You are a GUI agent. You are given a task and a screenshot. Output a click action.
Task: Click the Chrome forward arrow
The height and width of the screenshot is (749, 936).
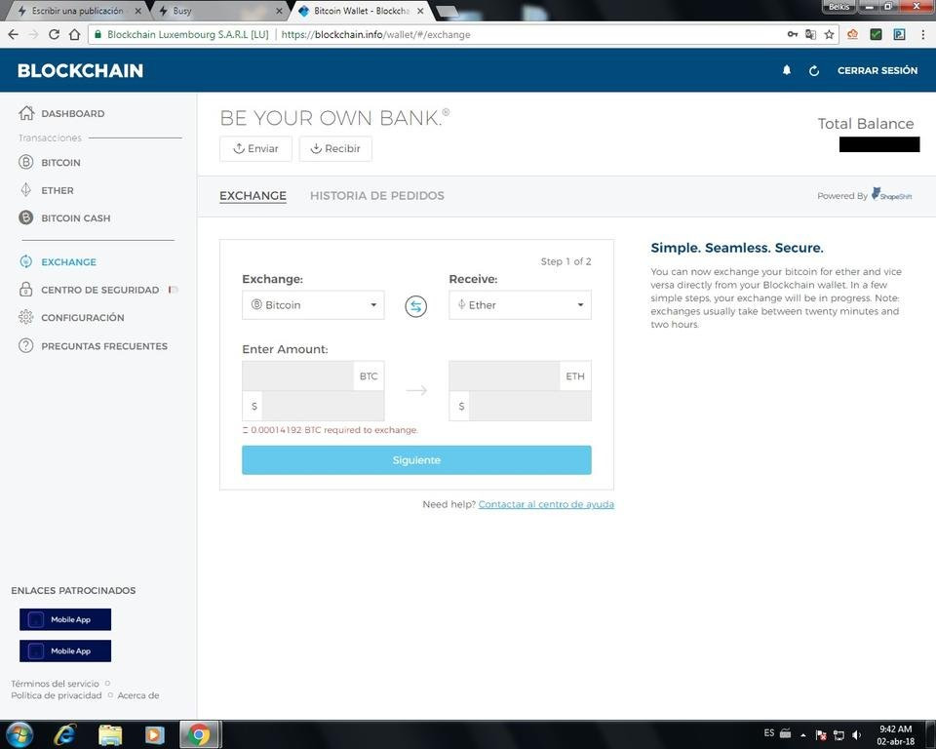point(33,35)
